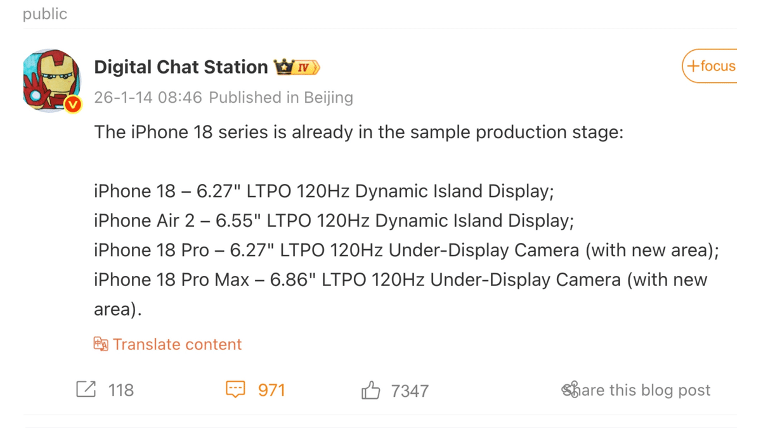
Task: Click the iPhone 18 Pro Max text line
Action: (x=400, y=280)
